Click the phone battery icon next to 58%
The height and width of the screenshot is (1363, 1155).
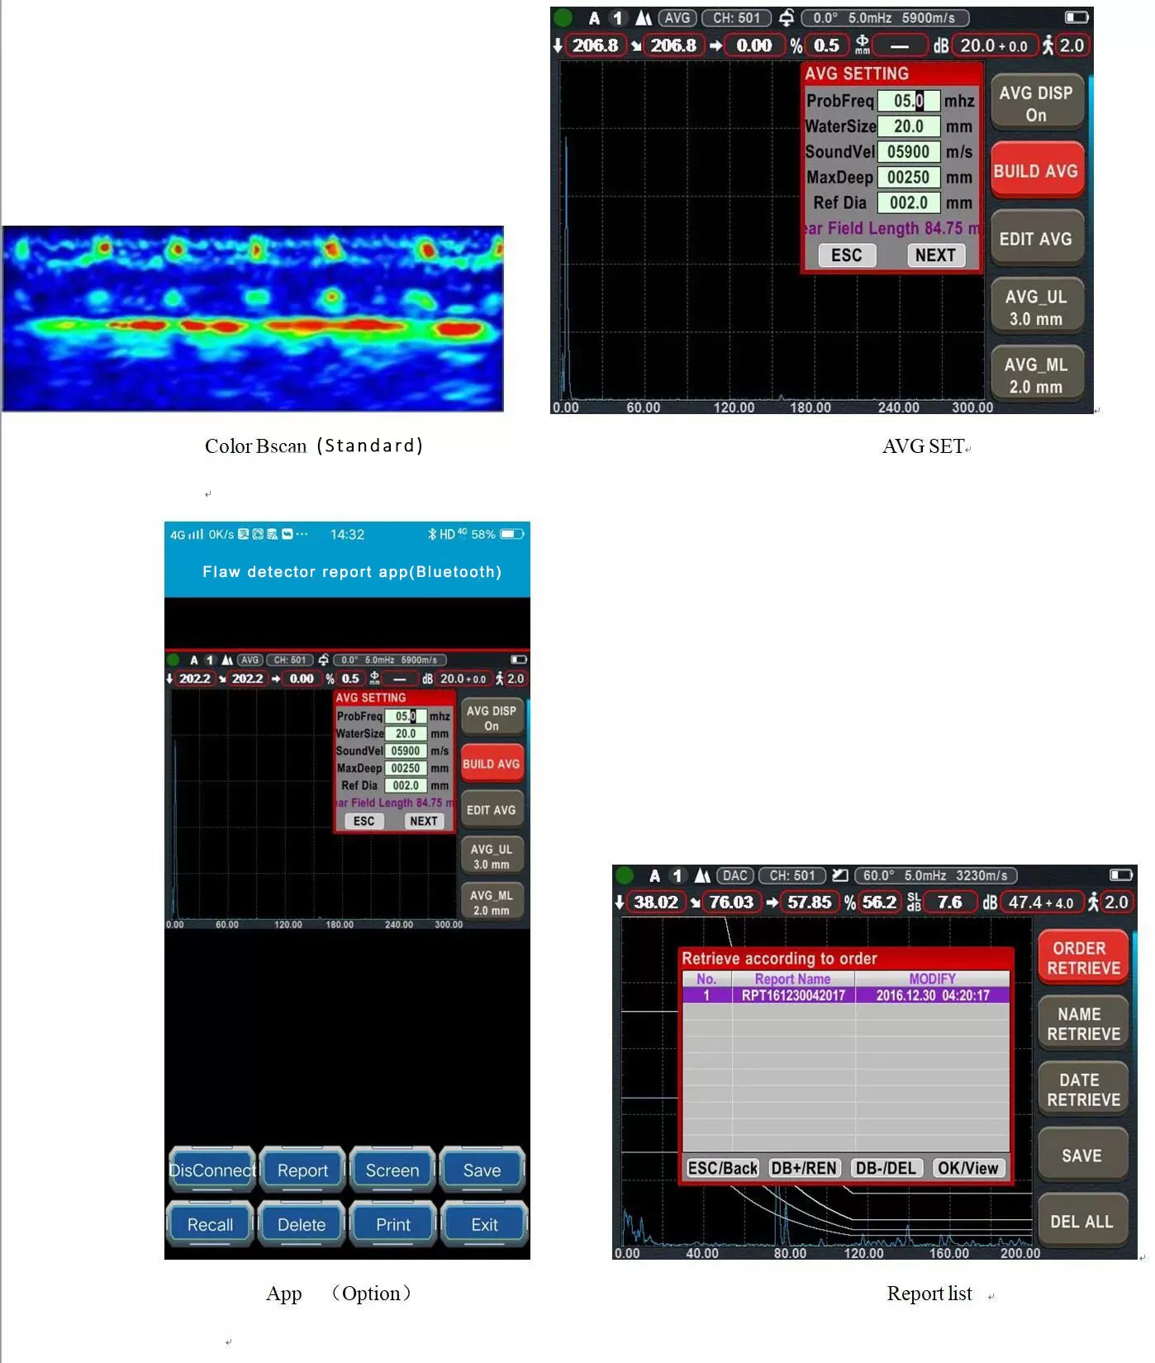[x=512, y=535]
